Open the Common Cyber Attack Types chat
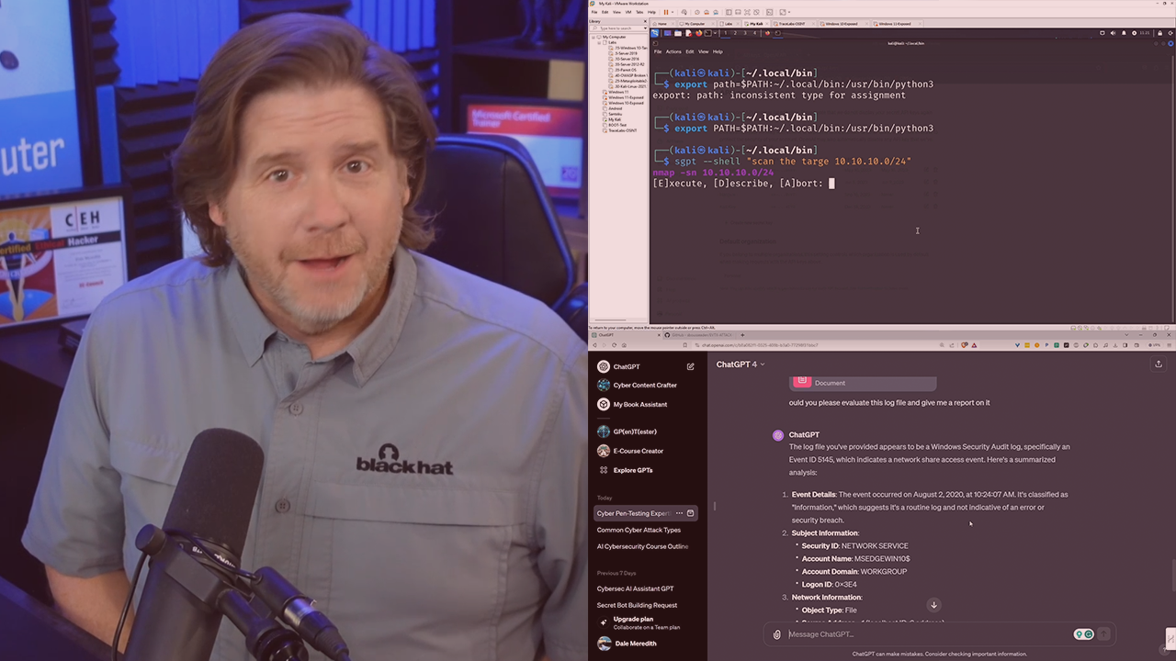The height and width of the screenshot is (661, 1176). (x=639, y=530)
